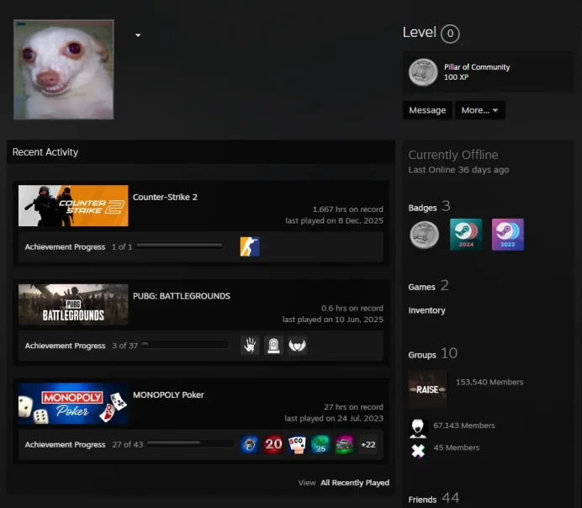
Task: Open the red 20 achievement icon
Action: click(273, 444)
